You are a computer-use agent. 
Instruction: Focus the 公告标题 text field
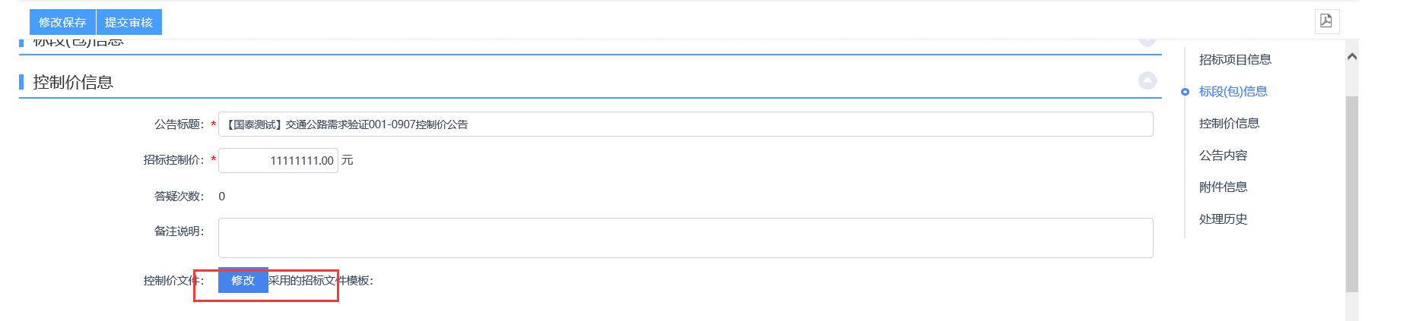[684, 124]
